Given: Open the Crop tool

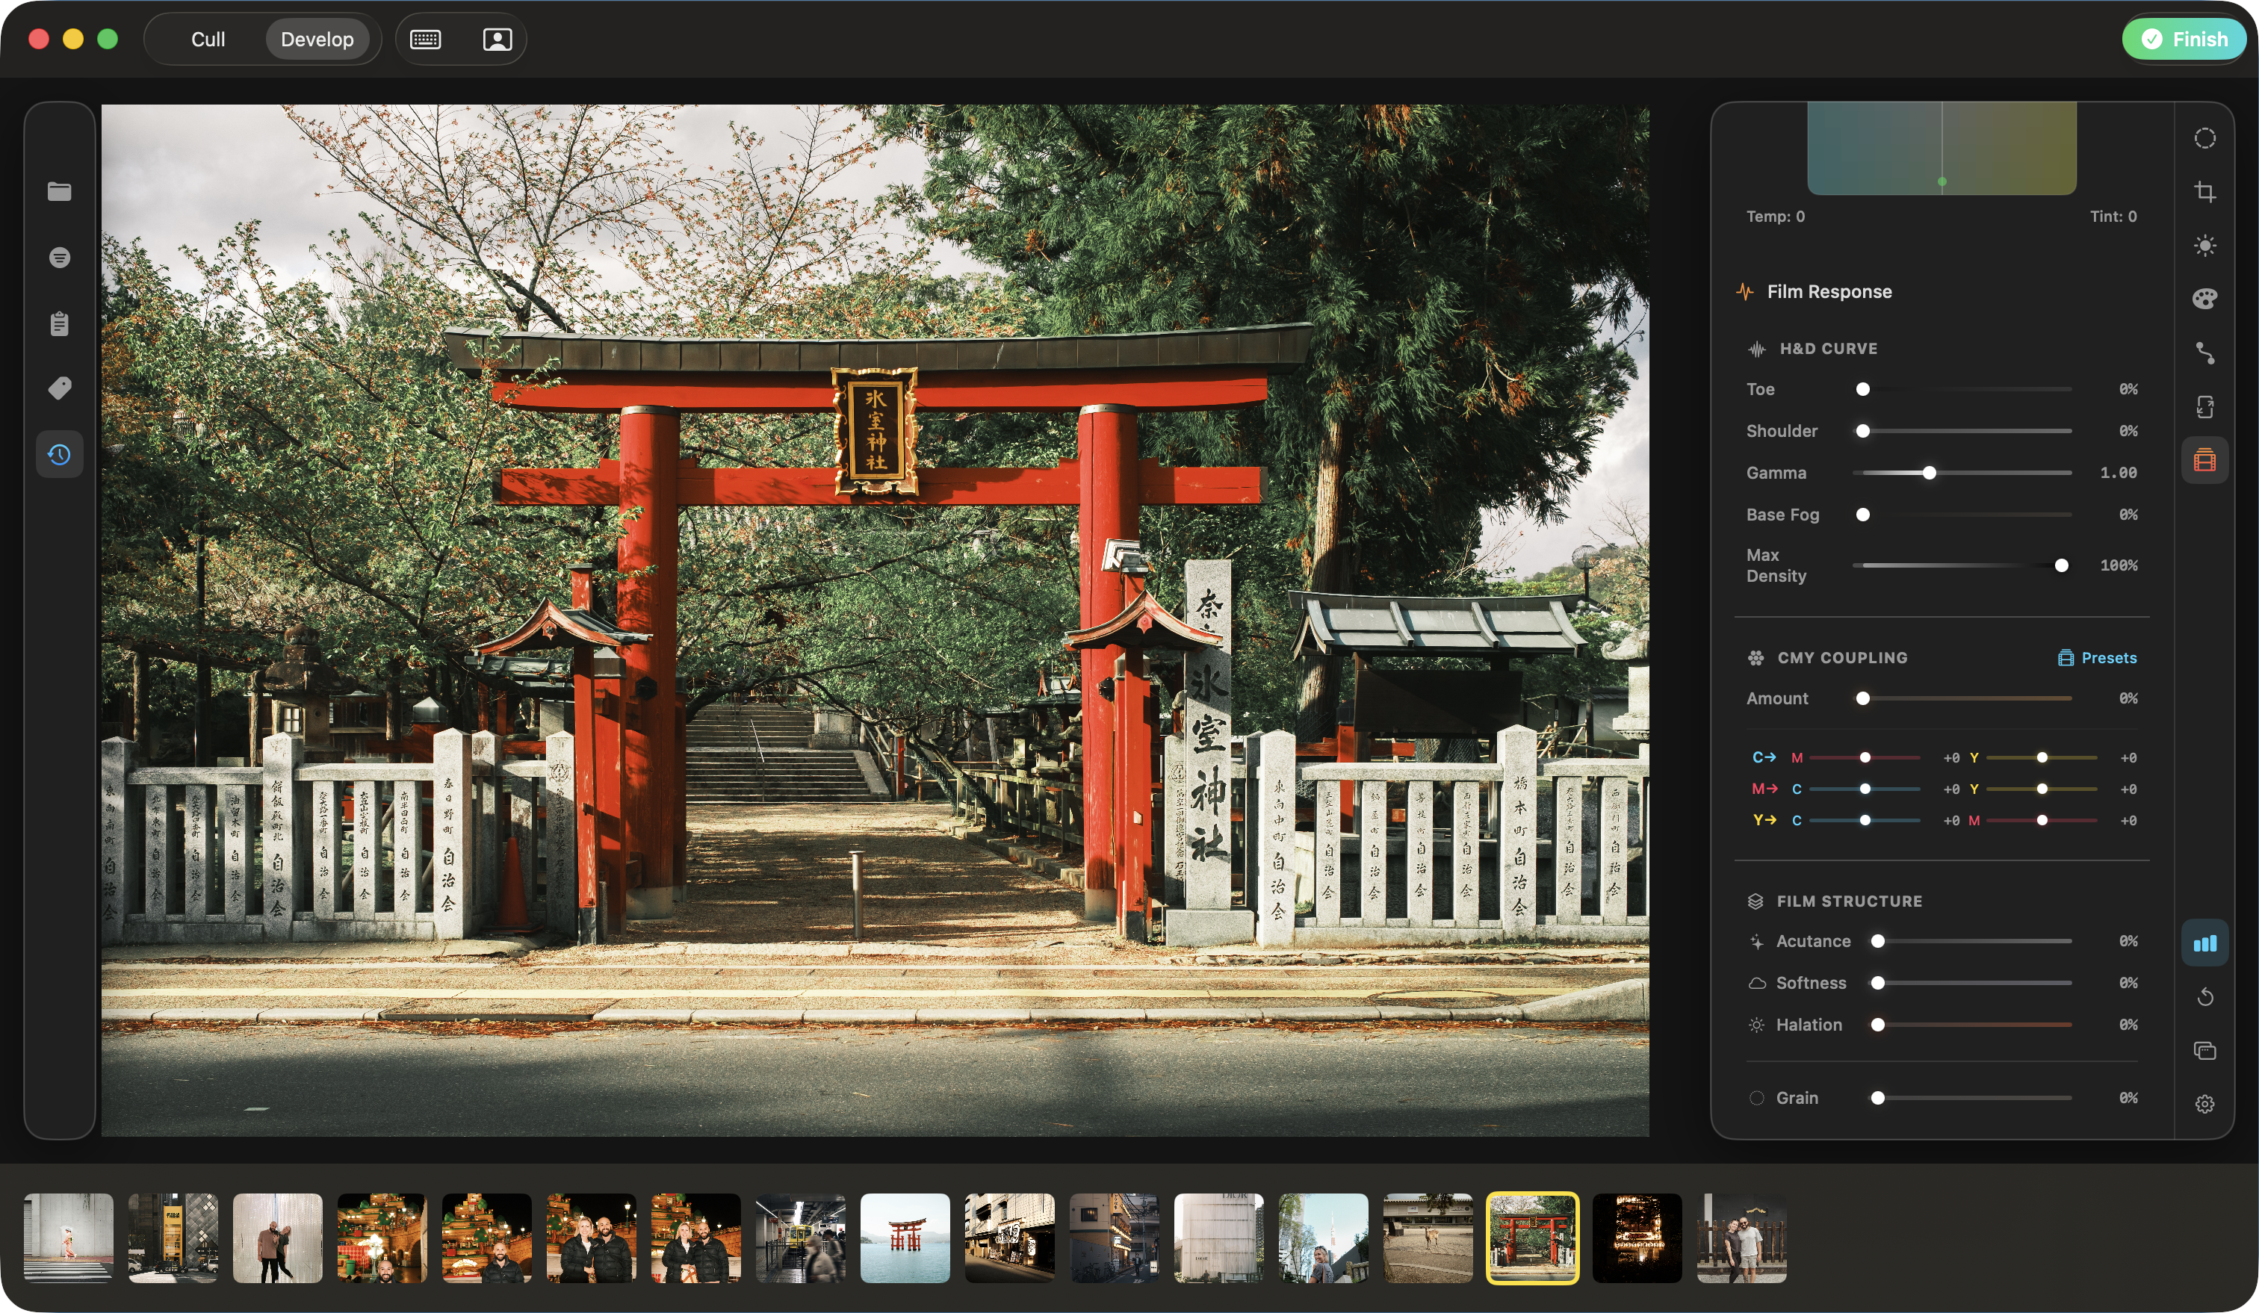Looking at the screenshot, I should tap(2205, 191).
